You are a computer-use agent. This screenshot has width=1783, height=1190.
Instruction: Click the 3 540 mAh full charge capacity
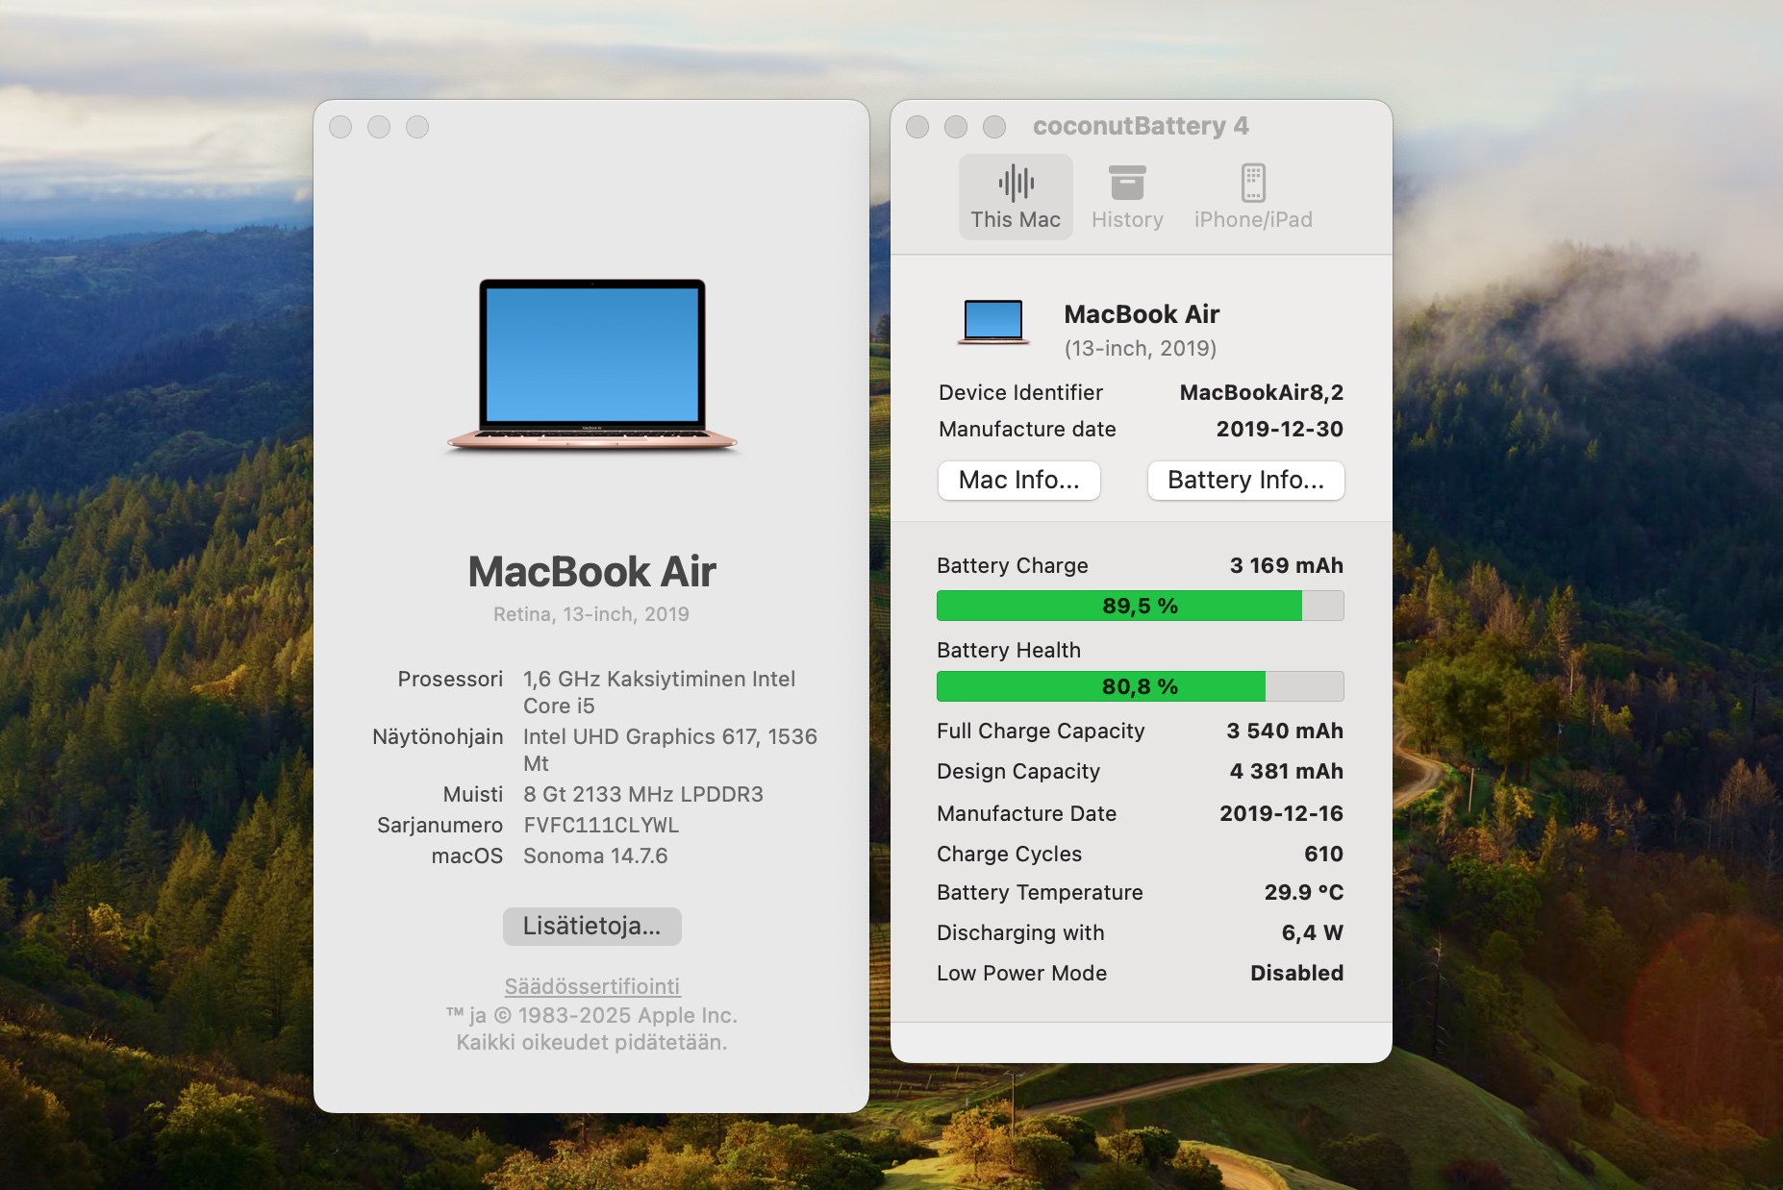[x=1285, y=731]
